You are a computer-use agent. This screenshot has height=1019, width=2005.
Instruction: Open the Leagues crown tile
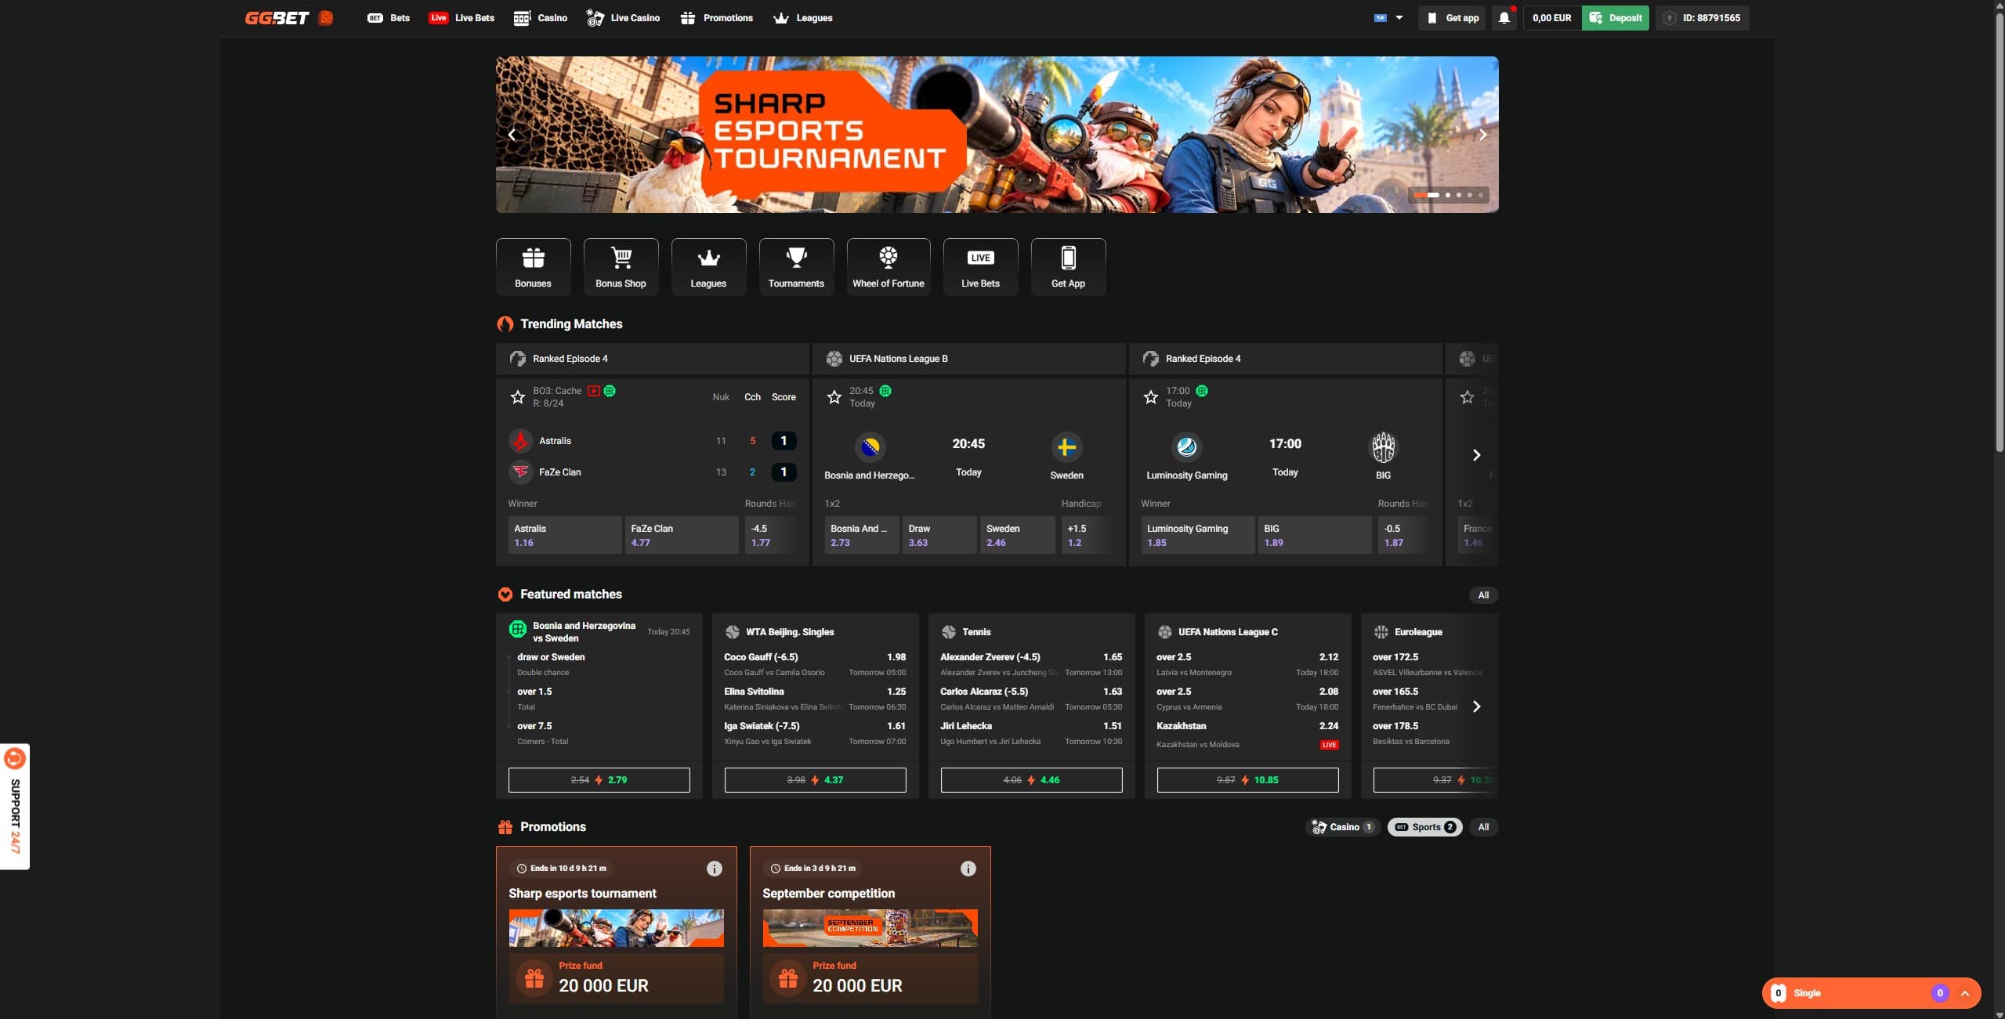tap(708, 267)
